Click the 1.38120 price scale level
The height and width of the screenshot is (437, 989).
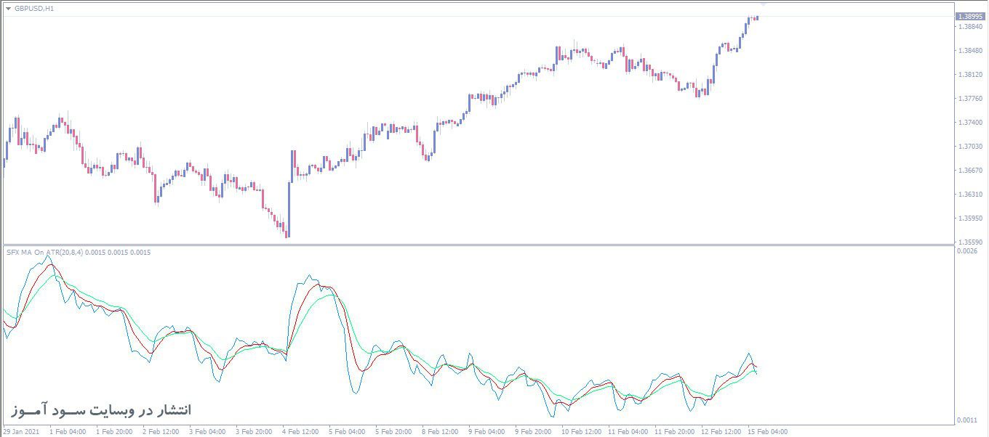(x=970, y=75)
